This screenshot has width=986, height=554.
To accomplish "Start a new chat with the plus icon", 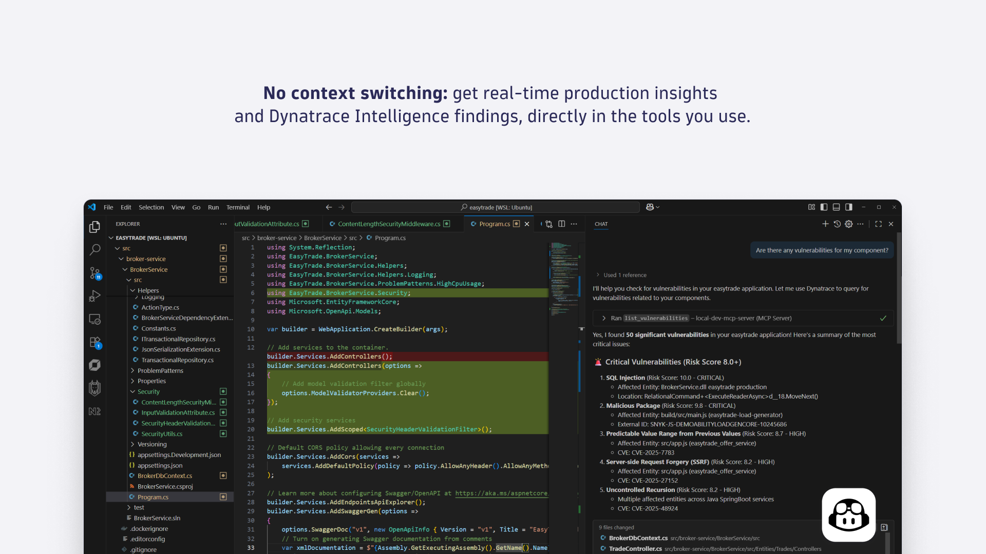I will [x=825, y=224].
